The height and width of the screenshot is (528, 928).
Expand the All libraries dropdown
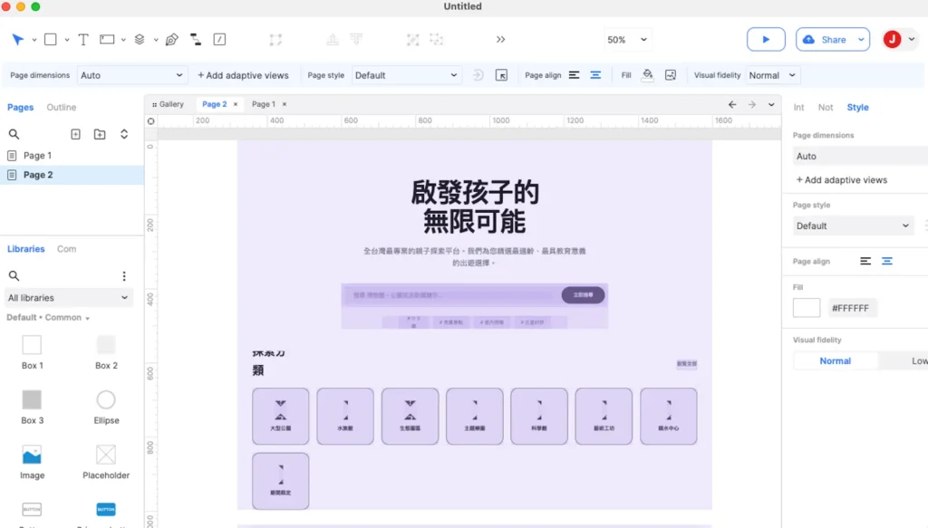coord(69,297)
